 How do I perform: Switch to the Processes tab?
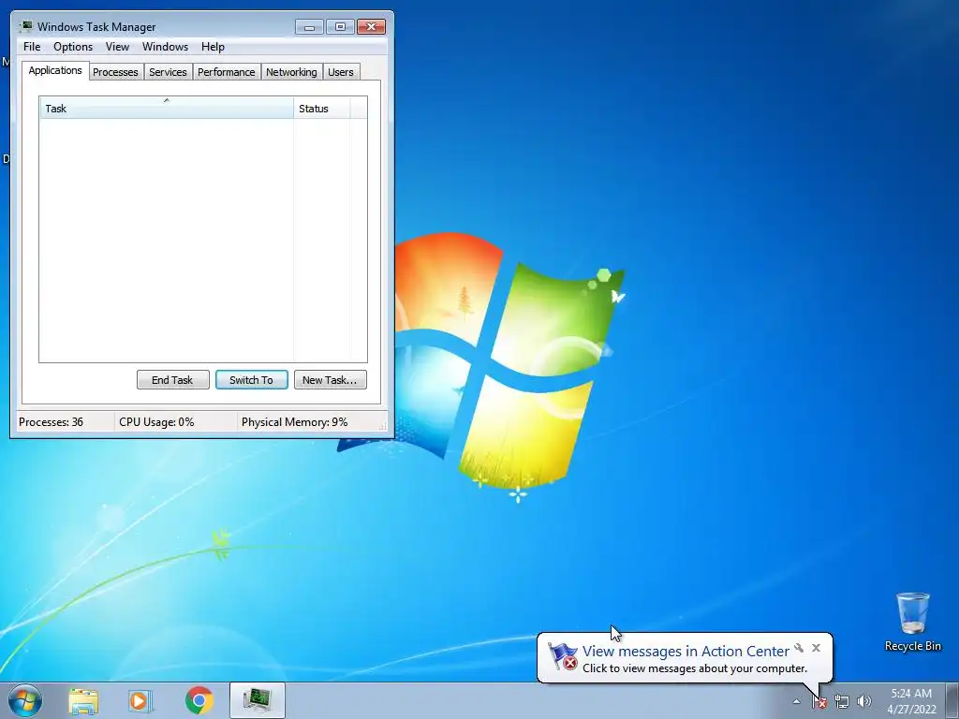115,72
